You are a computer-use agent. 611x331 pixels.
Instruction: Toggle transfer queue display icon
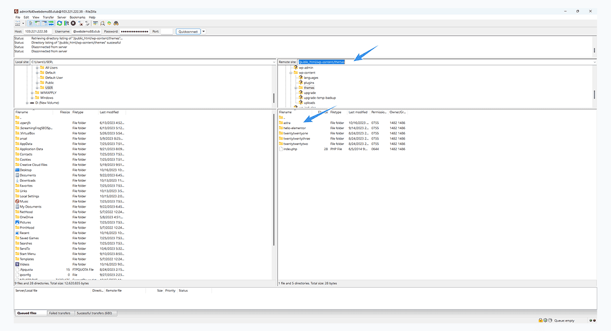pyautogui.click(x=51, y=23)
